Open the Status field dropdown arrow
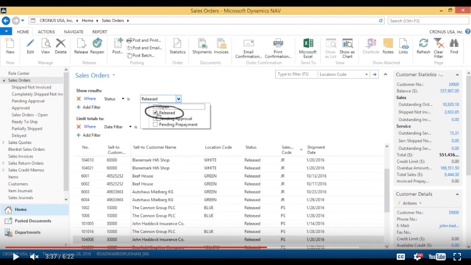Screen dimensions: 471x265 [123, 99]
